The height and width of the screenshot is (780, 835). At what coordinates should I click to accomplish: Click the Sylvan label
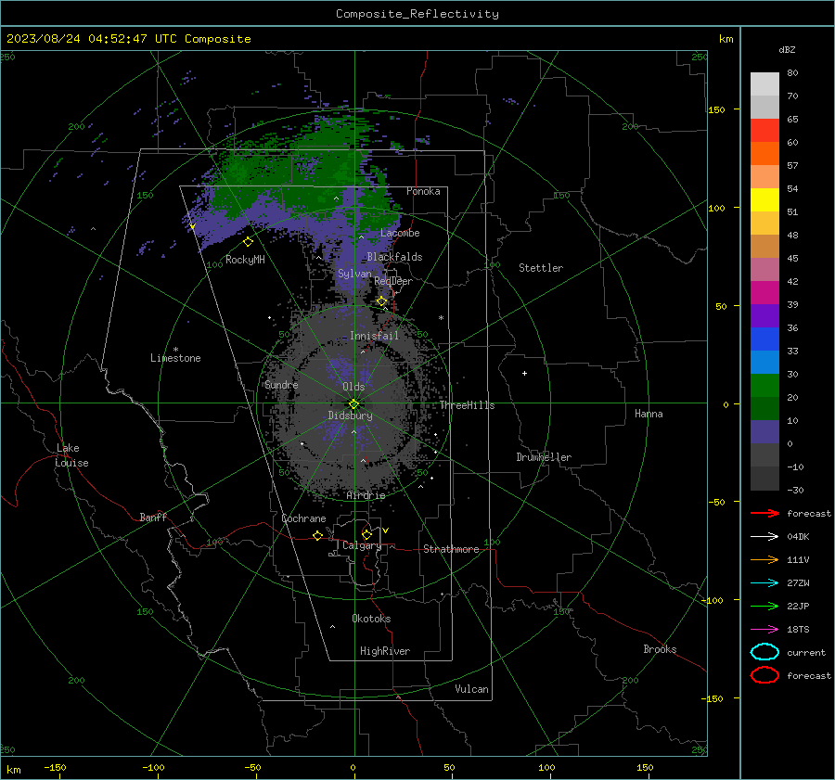click(x=354, y=274)
